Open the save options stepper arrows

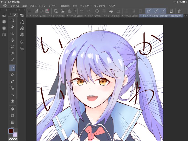(75, 11)
